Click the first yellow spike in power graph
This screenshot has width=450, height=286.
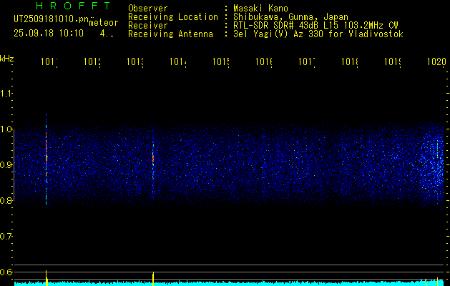pyautogui.click(x=47, y=277)
